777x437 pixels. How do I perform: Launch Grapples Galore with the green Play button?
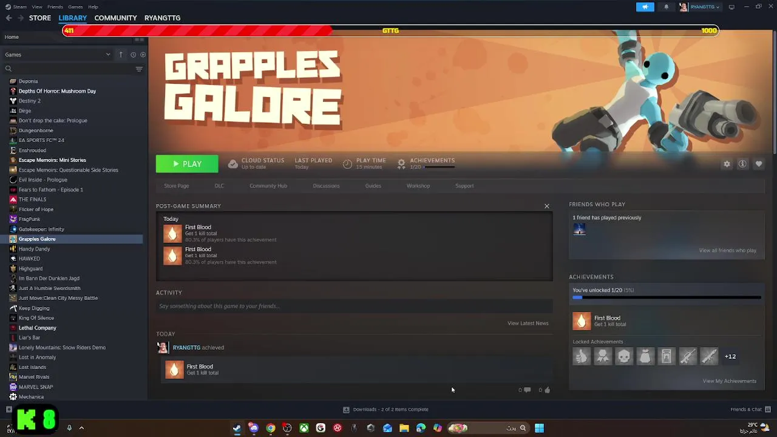click(x=187, y=164)
